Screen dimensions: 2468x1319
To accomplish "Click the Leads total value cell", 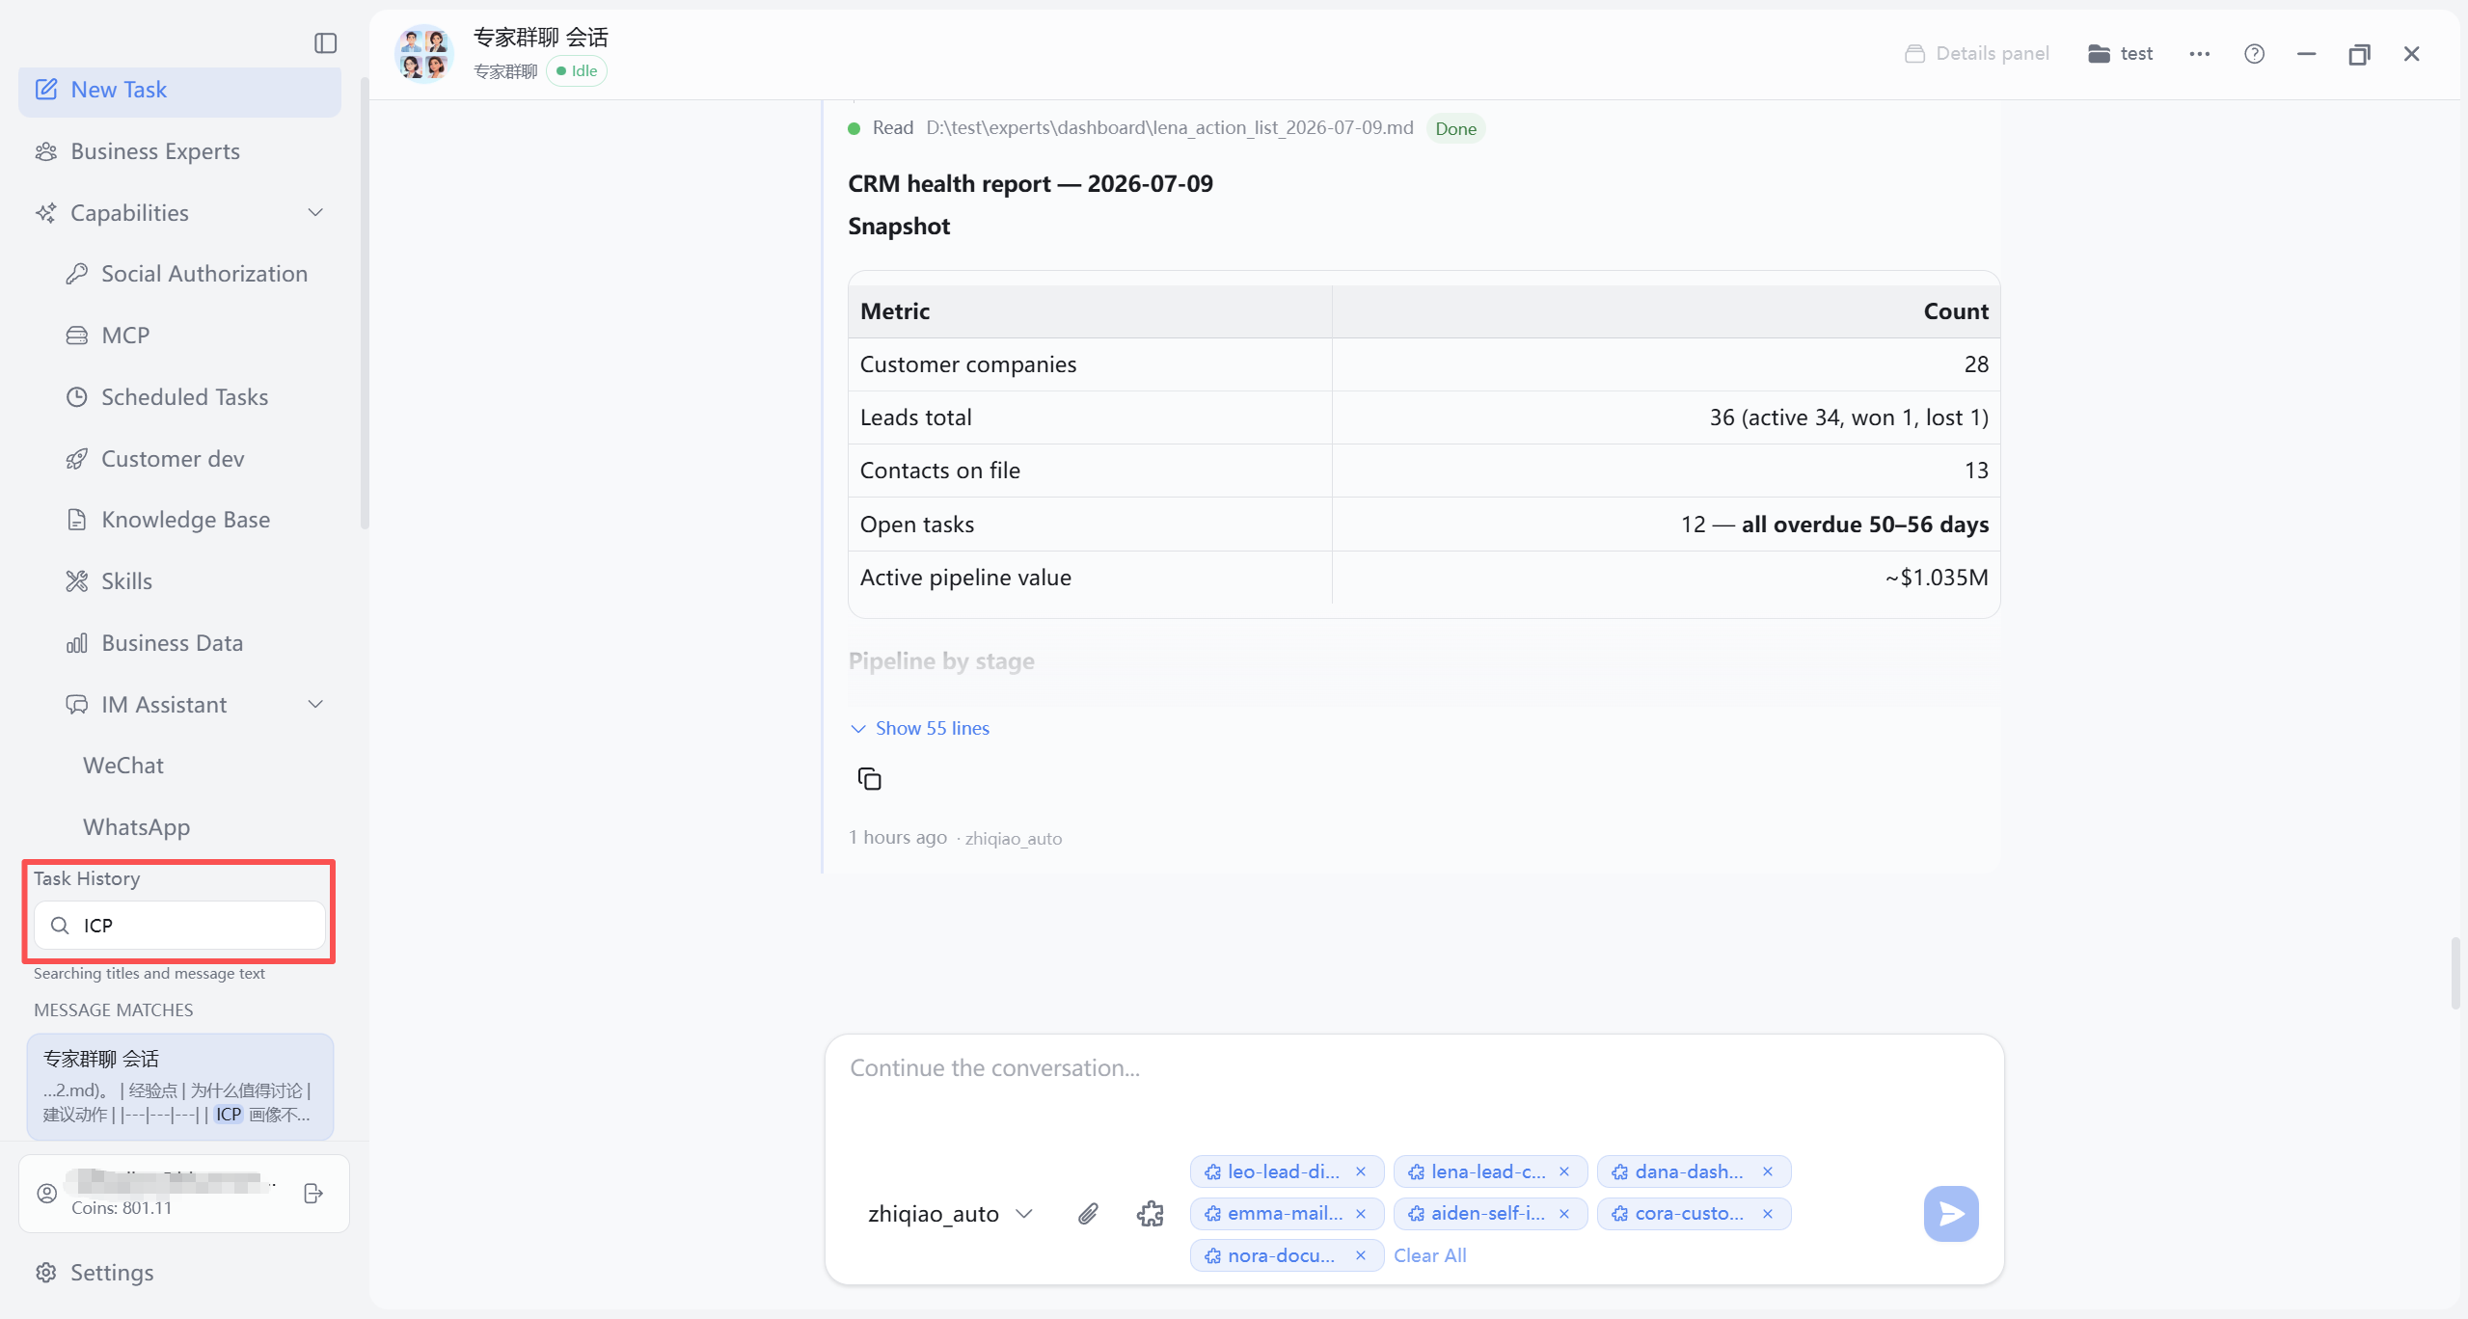I will [1666, 417].
